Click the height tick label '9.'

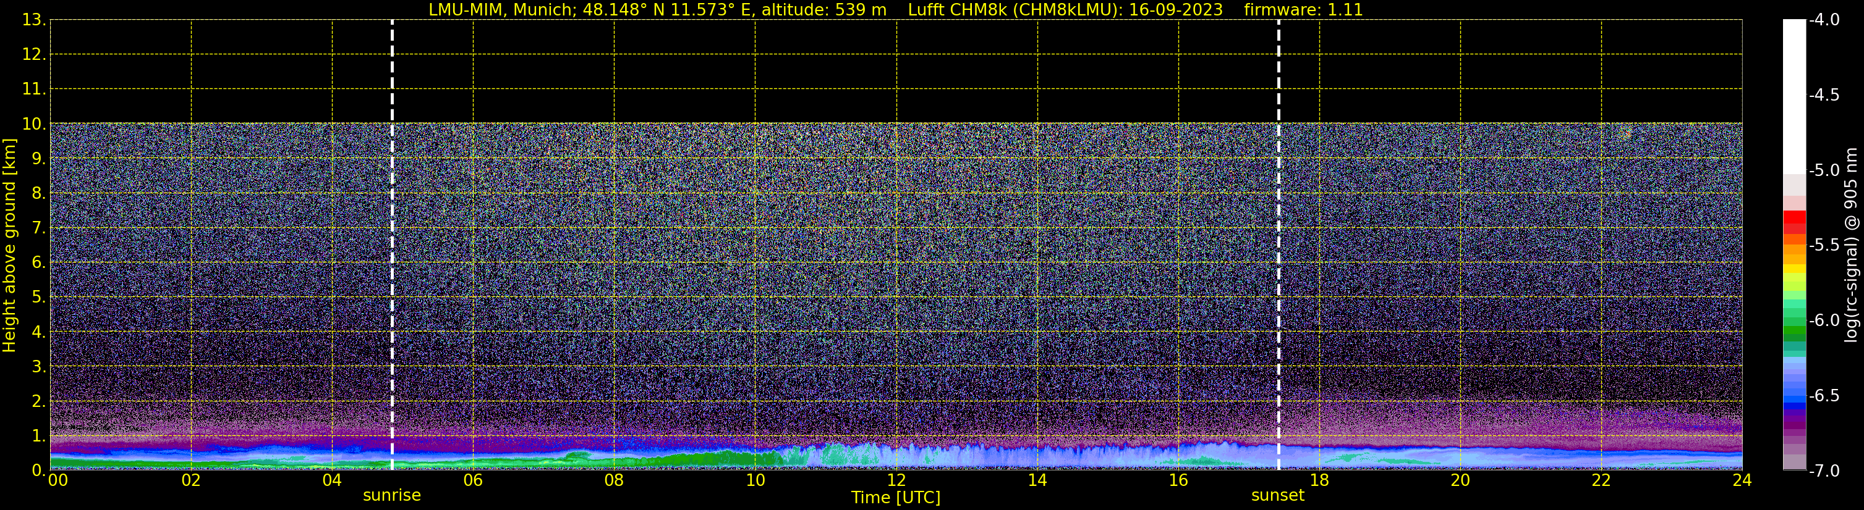click(38, 159)
